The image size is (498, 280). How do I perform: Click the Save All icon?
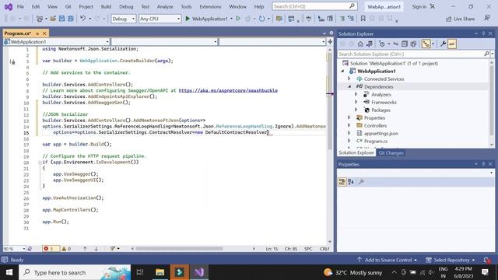[x=71, y=19]
